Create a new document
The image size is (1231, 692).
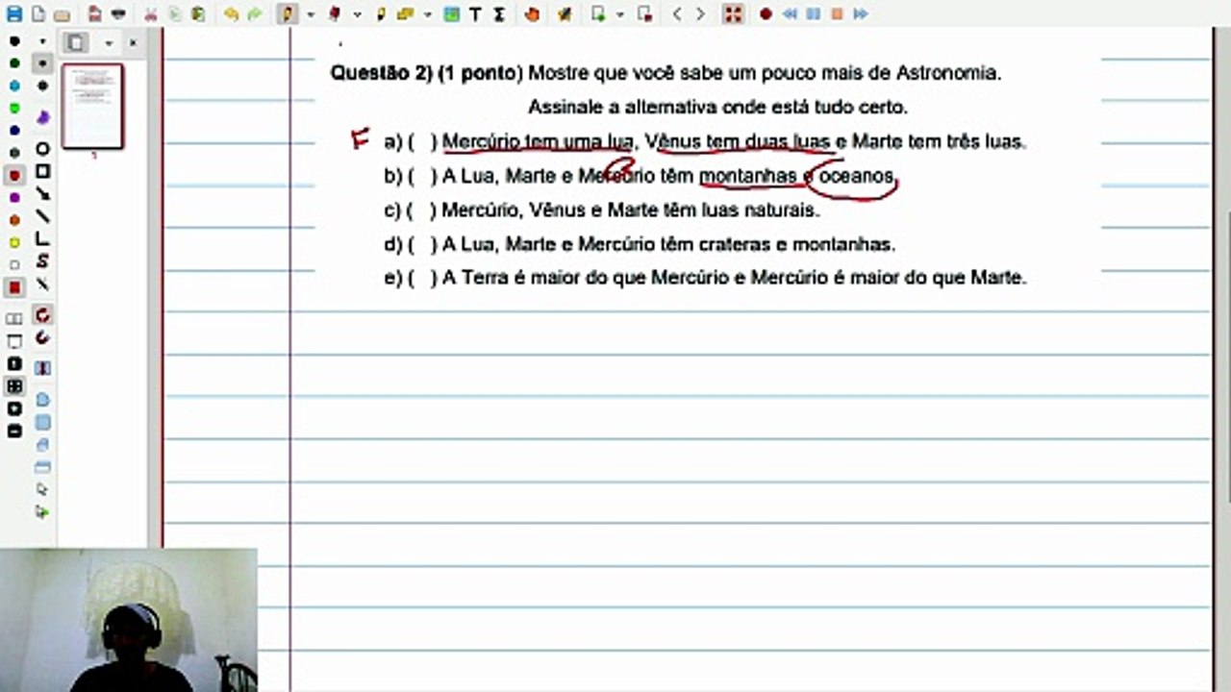tap(38, 14)
